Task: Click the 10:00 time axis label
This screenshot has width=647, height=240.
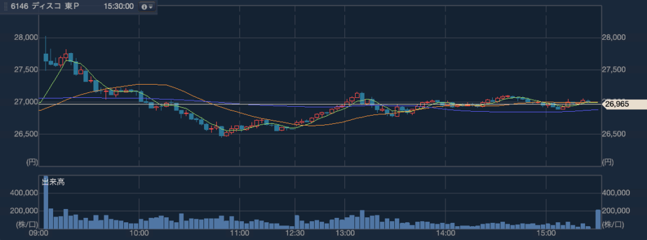Action: [139, 234]
